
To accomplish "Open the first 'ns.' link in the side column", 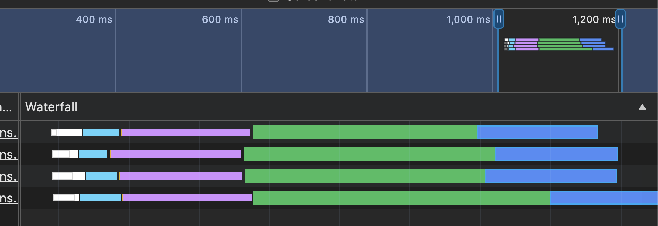I will point(9,132).
